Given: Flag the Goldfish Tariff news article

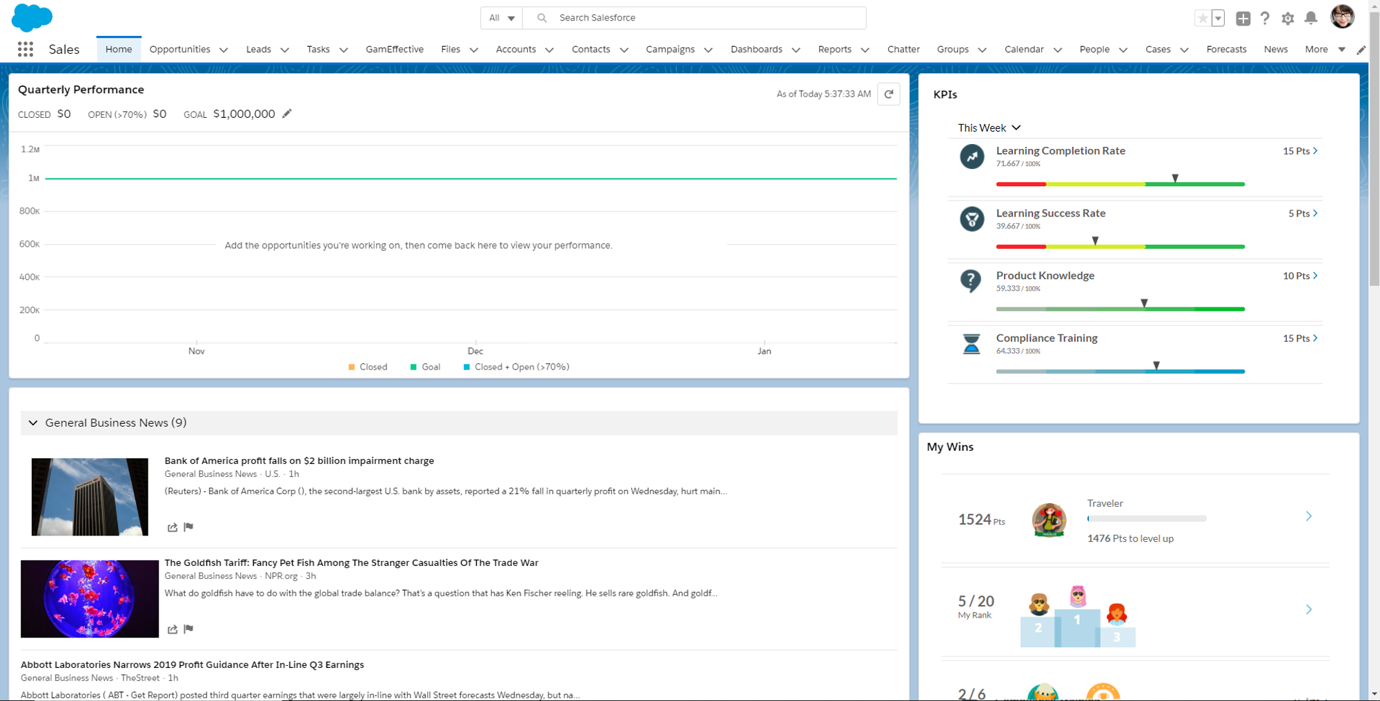Looking at the screenshot, I should 188,629.
